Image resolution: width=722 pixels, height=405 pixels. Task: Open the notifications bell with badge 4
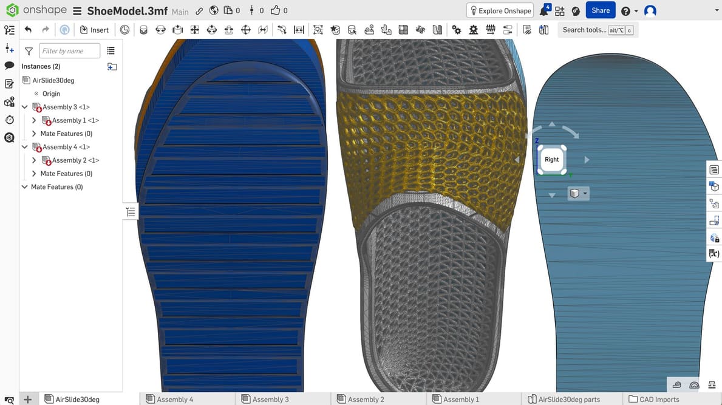545,10
